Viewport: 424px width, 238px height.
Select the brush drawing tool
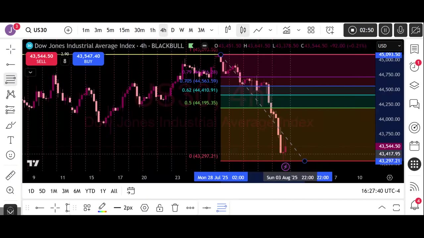point(11,125)
